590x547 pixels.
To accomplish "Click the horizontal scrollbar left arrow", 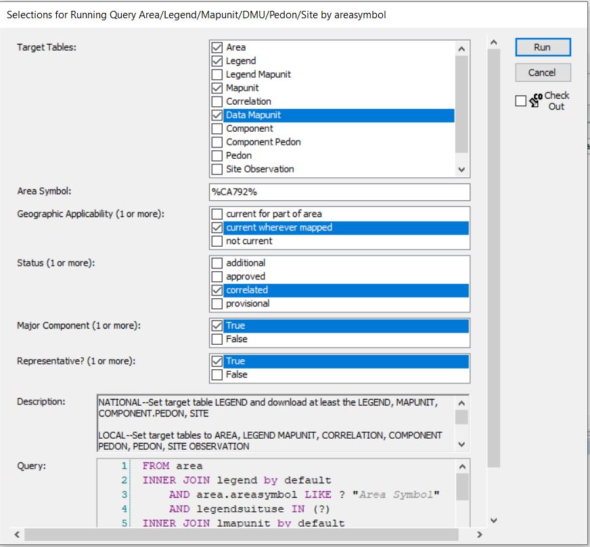I will point(17,534).
